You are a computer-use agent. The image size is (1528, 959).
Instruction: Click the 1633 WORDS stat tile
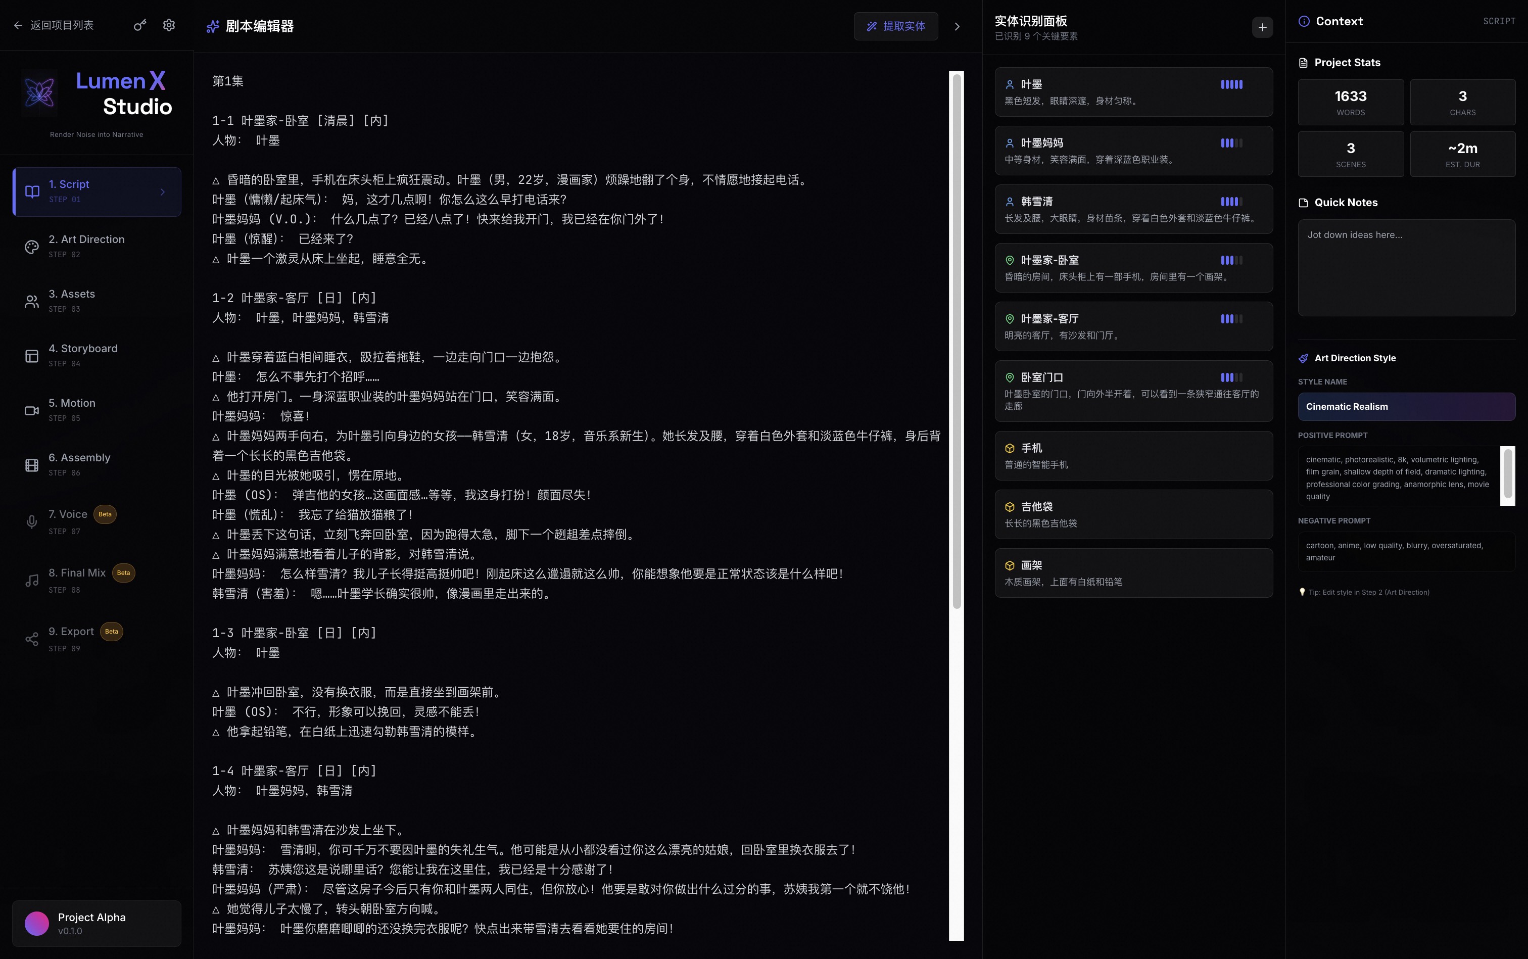click(1351, 102)
